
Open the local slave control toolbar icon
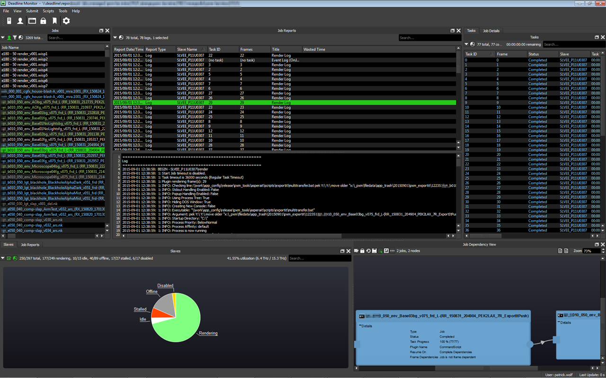[x=8, y=21]
